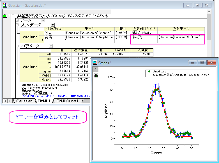
Task: Click the Amplitude Y-axis title
Action: [x=106, y=111]
